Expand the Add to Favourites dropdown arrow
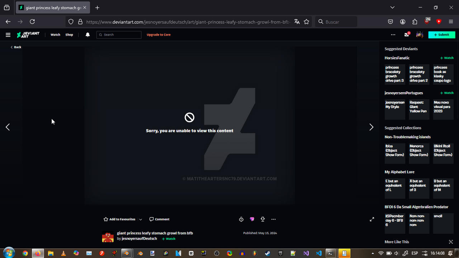This screenshot has height=258, width=459. 141,219
